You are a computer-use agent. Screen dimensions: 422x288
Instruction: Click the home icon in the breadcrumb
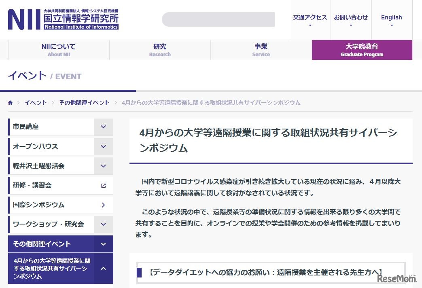tap(10, 103)
